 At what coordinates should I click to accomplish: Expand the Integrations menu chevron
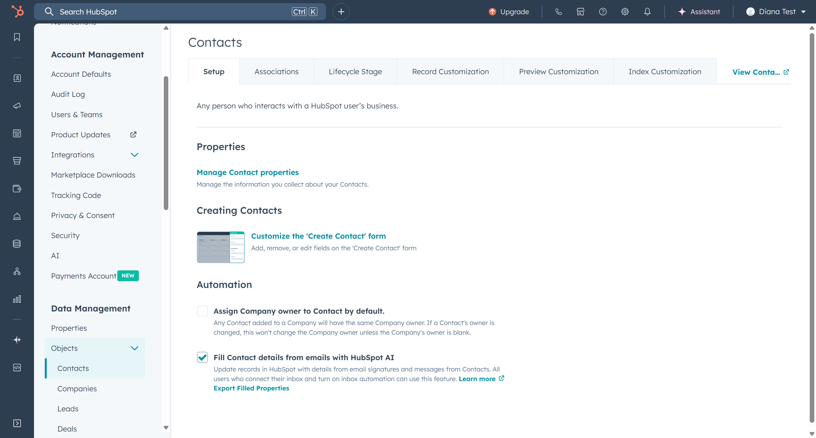(135, 155)
